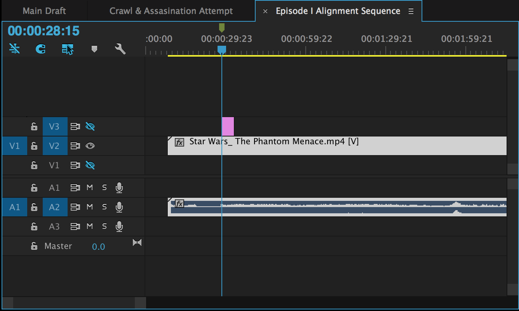Toggle lock on track V2
519x311 pixels.
point(34,146)
